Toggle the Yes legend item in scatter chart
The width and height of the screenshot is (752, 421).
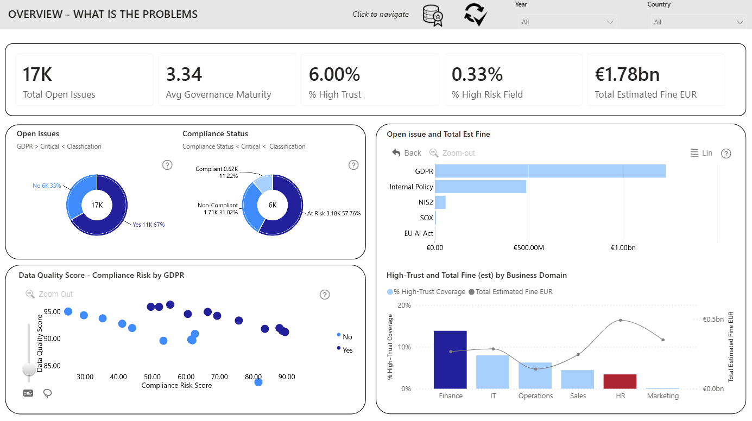coord(344,350)
